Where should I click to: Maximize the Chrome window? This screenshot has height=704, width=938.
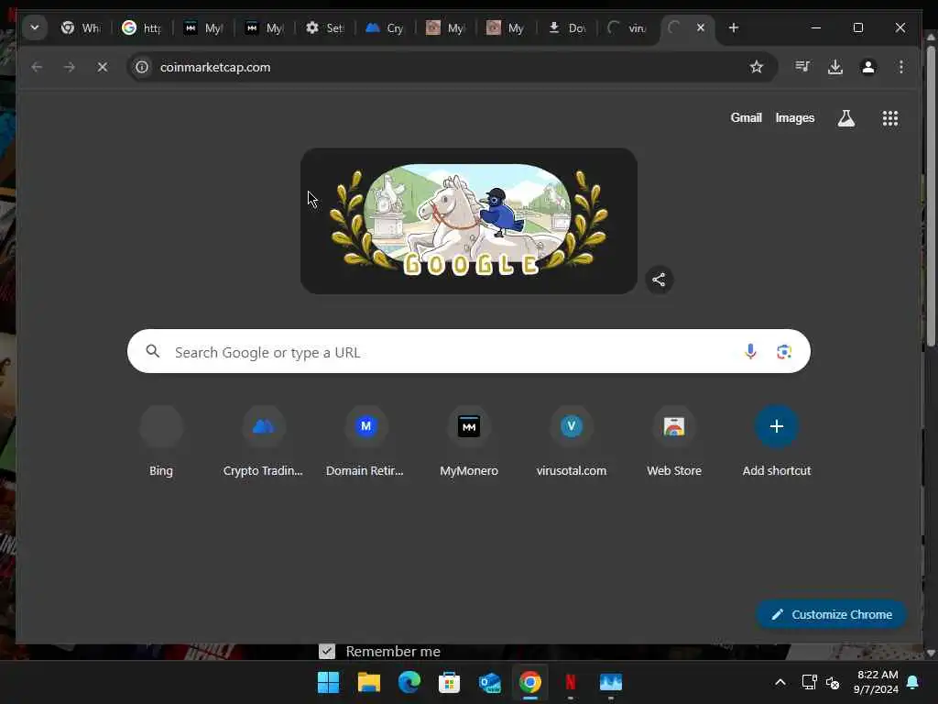(857, 27)
